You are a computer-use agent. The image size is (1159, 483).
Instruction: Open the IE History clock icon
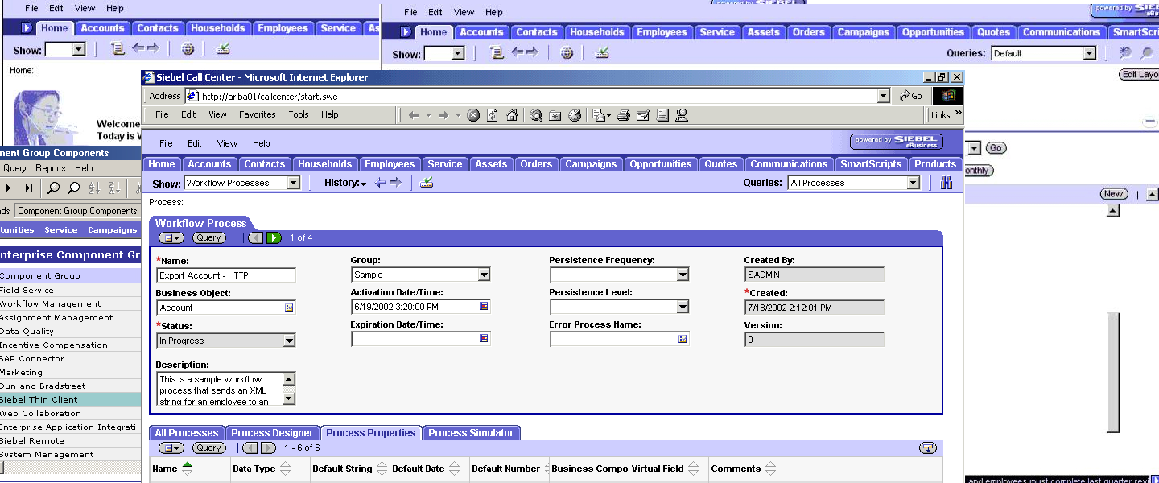click(575, 115)
